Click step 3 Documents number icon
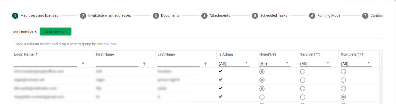The height and width of the screenshot is (104, 396). tap(156, 16)
